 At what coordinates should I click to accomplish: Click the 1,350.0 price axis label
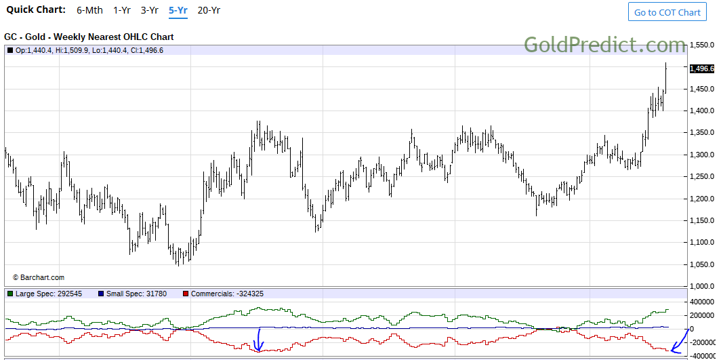pos(702,133)
